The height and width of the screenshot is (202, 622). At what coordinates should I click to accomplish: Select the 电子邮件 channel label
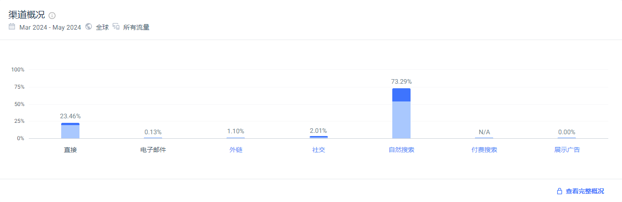(153, 150)
